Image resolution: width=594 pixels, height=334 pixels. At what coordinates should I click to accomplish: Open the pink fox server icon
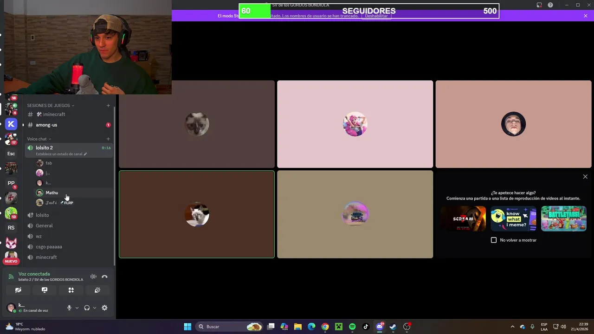coord(11,243)
